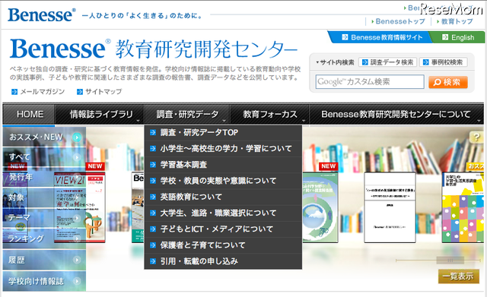Viewport: 487px width, 297px height.
Task: Open the green circular report cover thumbnail
Action: [320, 207]
